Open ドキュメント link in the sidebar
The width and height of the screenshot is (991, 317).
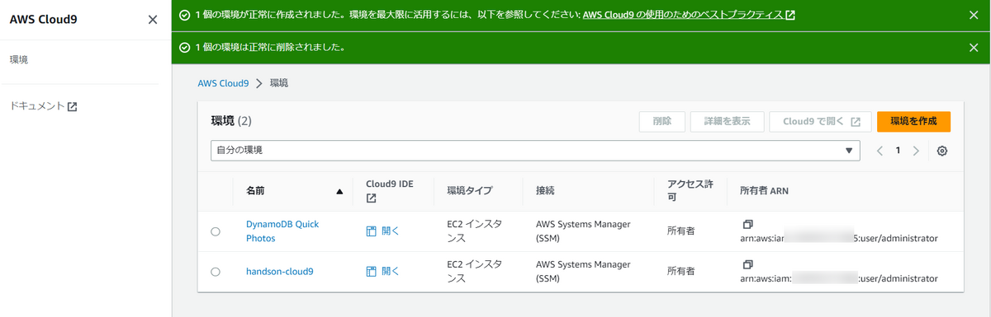pyautogui.click(x=43, y=106)
